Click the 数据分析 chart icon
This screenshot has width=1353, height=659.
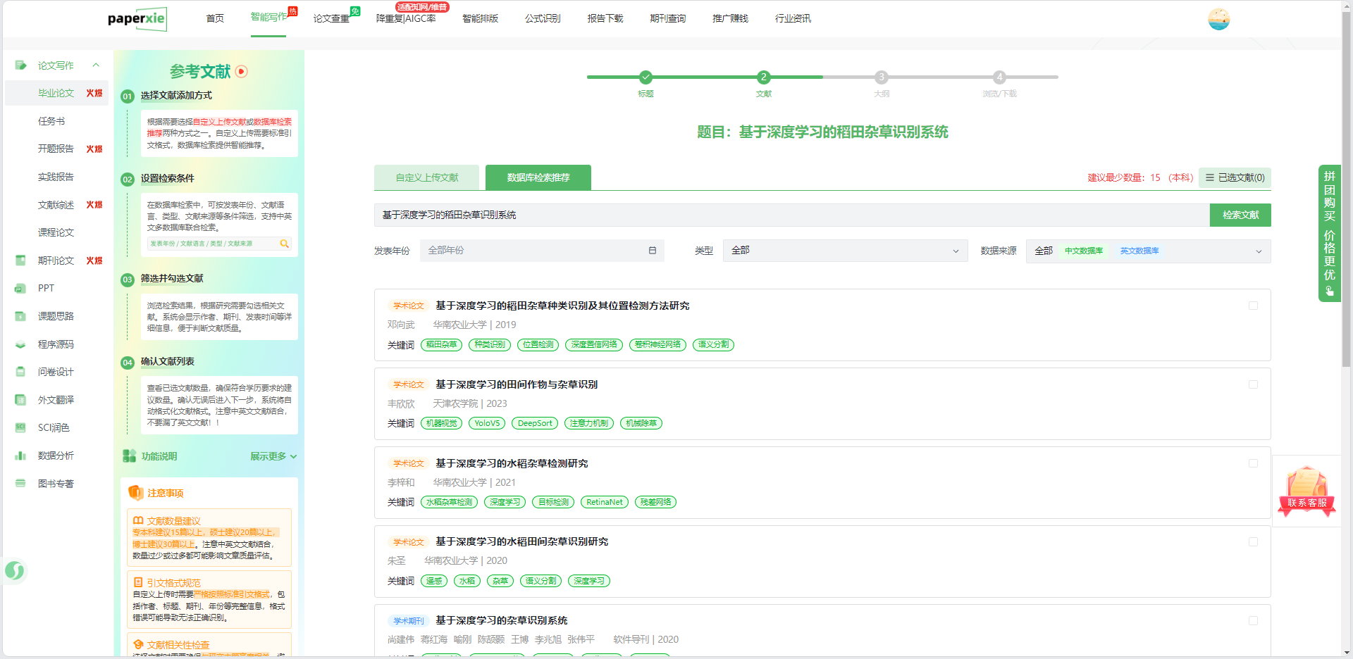20,456
